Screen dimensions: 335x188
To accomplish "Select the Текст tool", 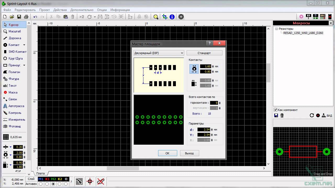I will click(14, 86).
